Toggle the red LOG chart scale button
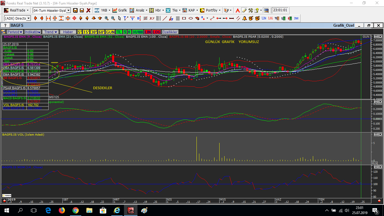This screenshot has width=384, height=216. pos(157,32)
